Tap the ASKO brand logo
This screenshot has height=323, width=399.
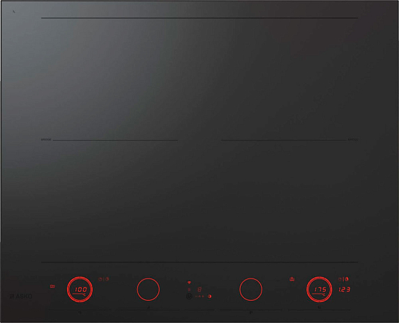tap(21, 297)
